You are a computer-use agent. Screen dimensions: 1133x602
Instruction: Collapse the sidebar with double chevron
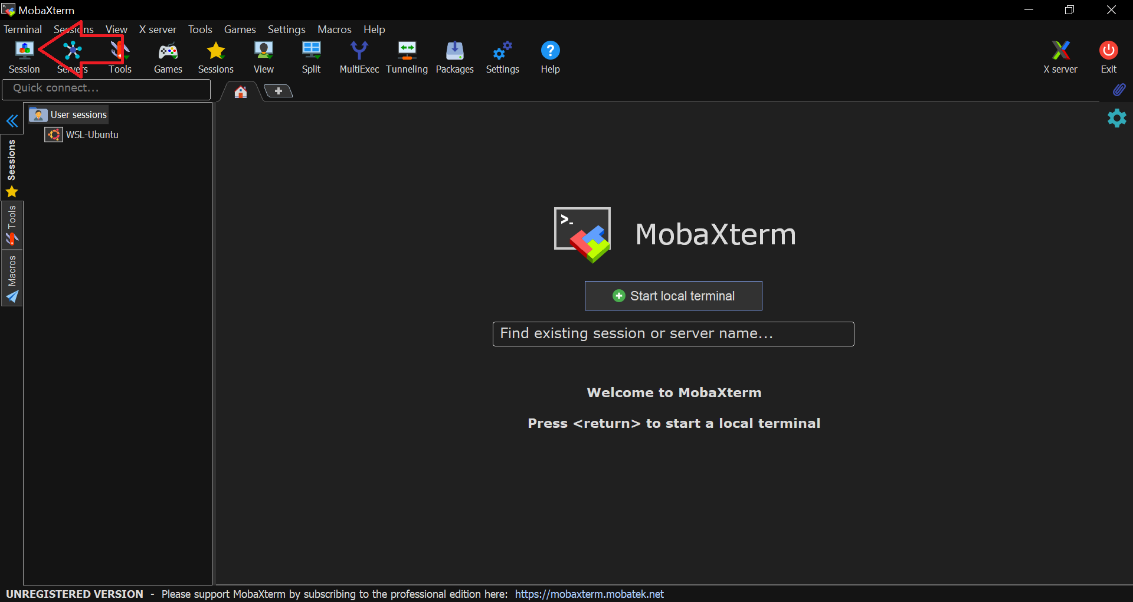pos(12,122)
